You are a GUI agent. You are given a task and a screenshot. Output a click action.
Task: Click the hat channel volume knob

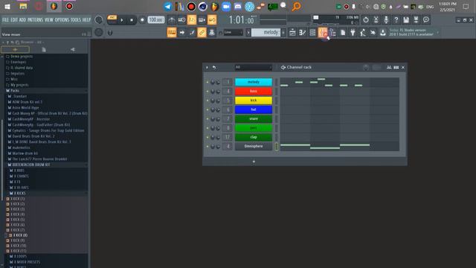pyautogui.click(x=218, y=109)
